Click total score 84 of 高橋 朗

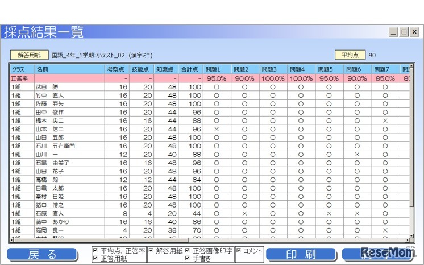[x=197, y=180]
